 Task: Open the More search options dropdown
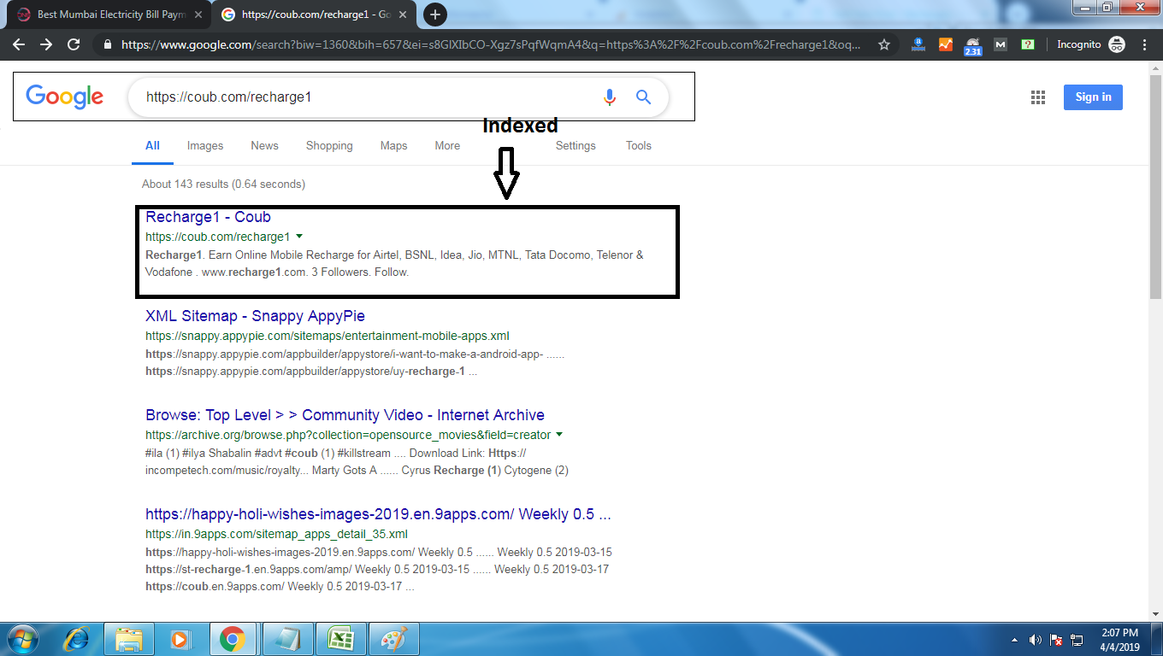pos(447,146)
